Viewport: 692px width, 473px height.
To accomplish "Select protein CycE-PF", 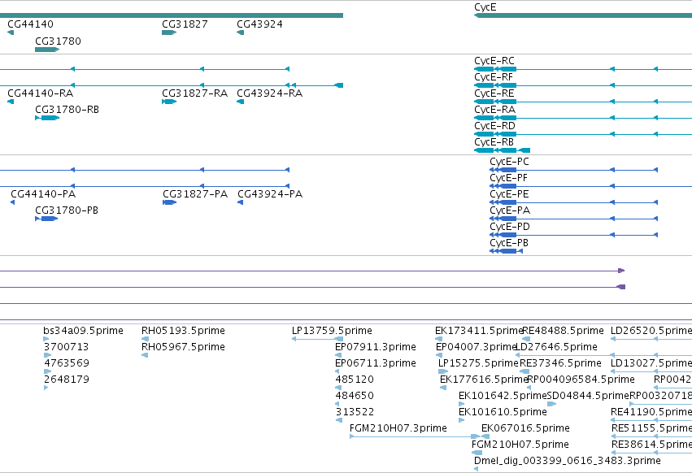I will point(508,178).
